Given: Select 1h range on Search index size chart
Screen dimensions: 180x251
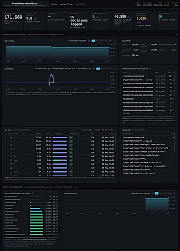Looking at the screenshot, I should click(x=153, y=193).
